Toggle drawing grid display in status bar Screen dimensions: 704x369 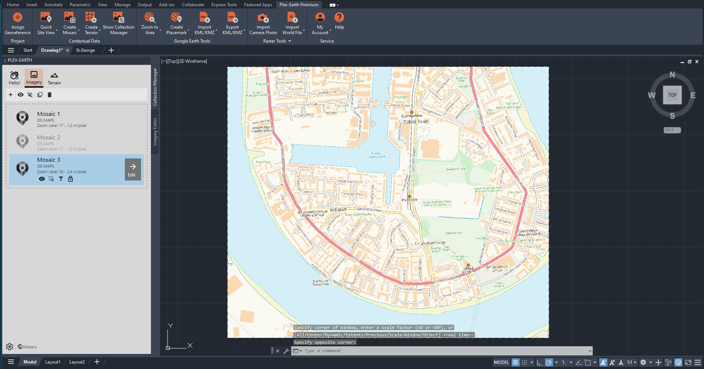[x=516, y=362]
